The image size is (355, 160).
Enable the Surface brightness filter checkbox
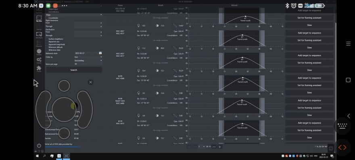click(x=47, y=39)
